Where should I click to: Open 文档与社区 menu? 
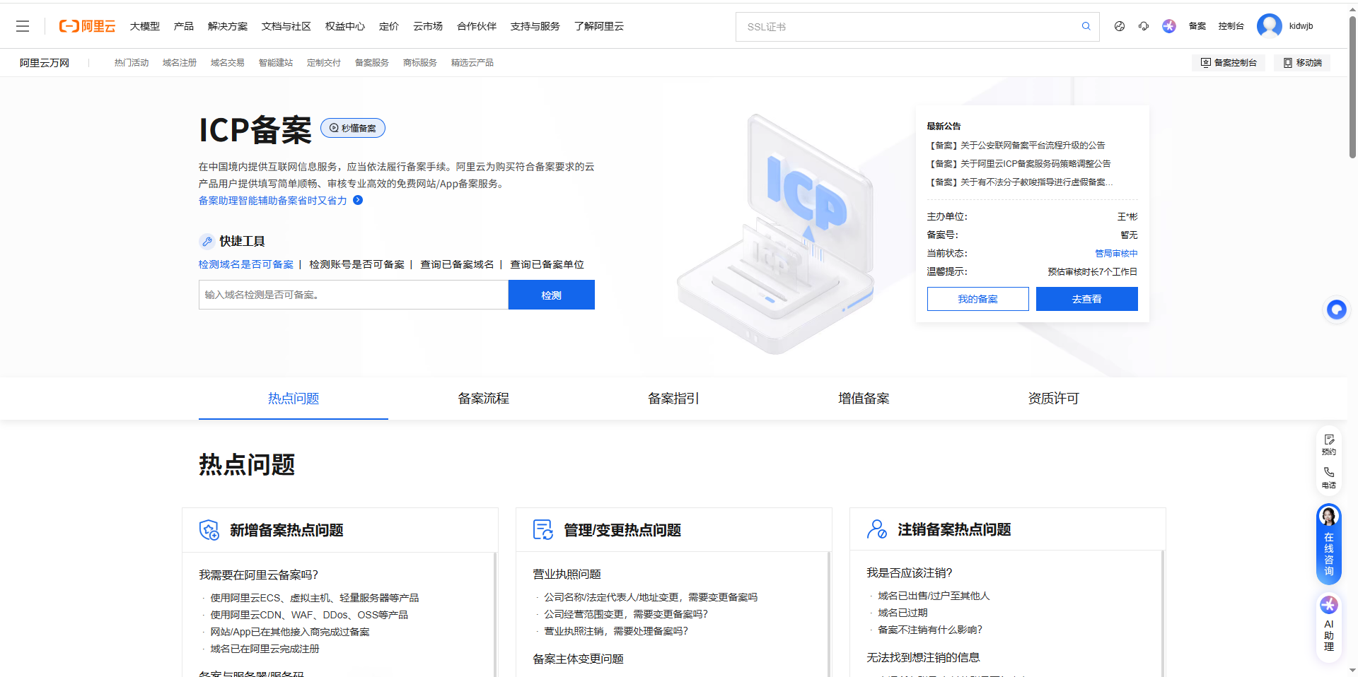[x=286, y=26]
